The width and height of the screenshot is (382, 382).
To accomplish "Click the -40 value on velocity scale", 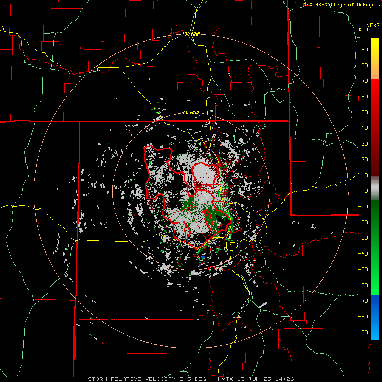I will pyautogui.click(x=363, y=254).
